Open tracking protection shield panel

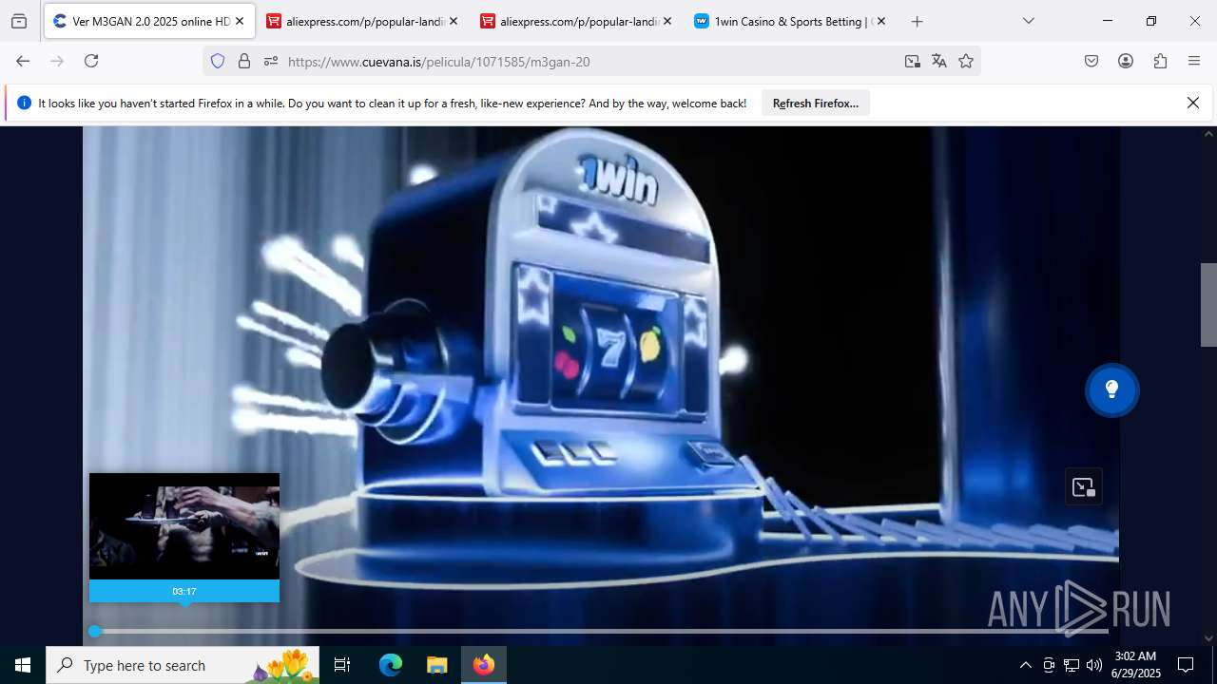pyautogui.click(x=218, y=61)
